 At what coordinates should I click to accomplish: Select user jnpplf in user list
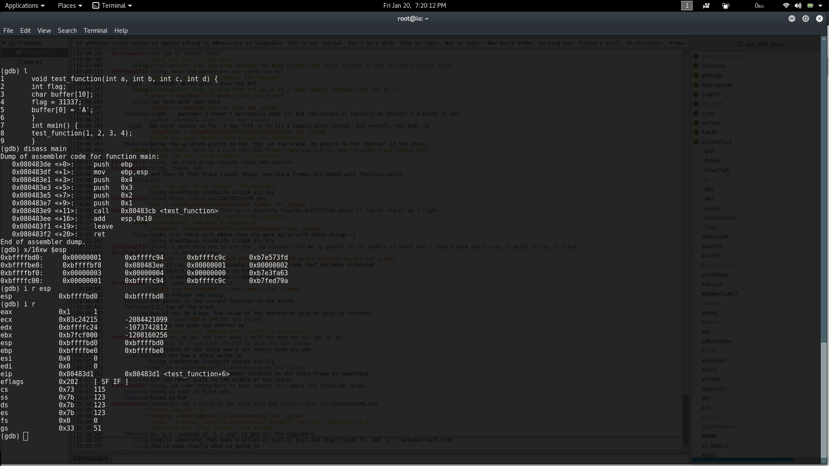pos(710,94)
